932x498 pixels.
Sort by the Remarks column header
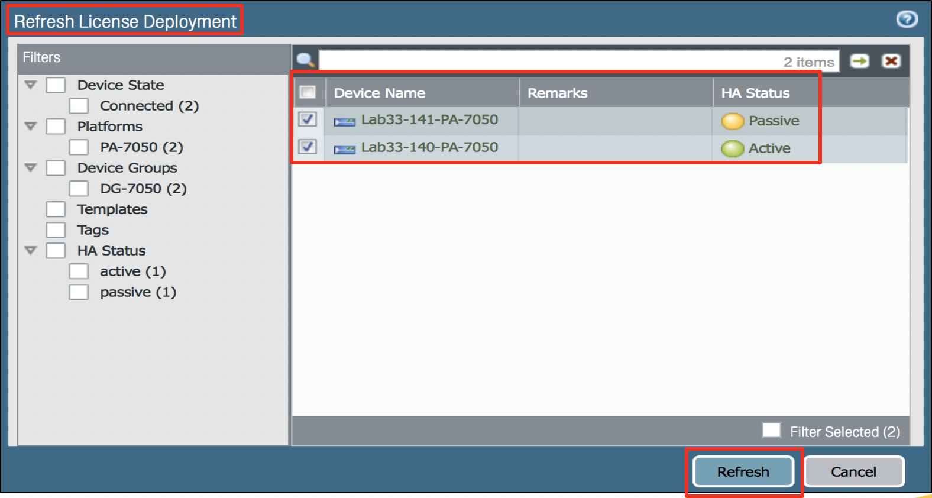tap(616, 93)
